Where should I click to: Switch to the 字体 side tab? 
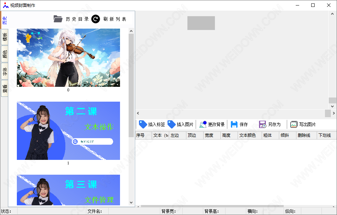pos(5,71)
